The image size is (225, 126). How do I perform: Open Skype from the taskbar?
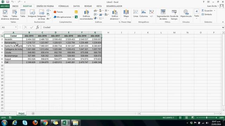coord(25,123)
